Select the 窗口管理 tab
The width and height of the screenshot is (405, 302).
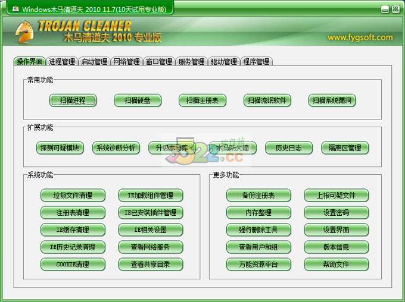coord(159,61)
